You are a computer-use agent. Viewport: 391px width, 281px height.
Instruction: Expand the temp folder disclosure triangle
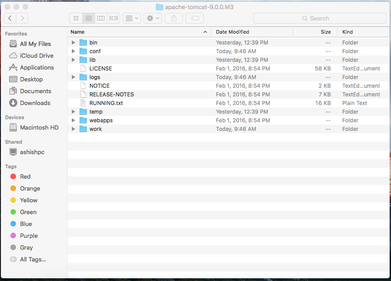click(73, 112)
